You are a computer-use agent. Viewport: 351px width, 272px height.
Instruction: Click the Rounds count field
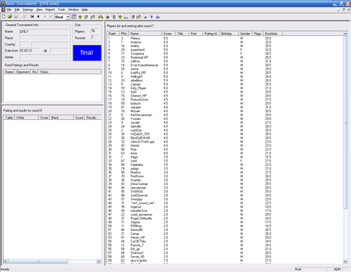tap(95, 38)
